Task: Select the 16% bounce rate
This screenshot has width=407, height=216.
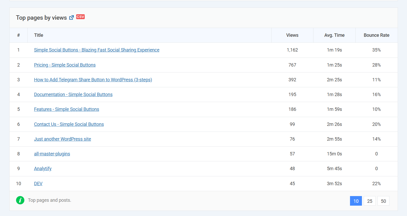Action: coord(376,95)
